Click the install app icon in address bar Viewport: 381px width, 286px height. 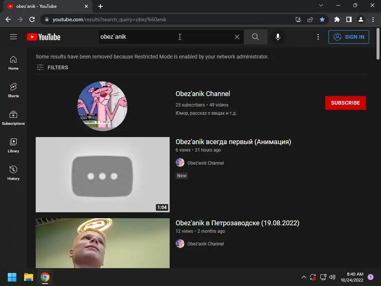pos(298,19)
